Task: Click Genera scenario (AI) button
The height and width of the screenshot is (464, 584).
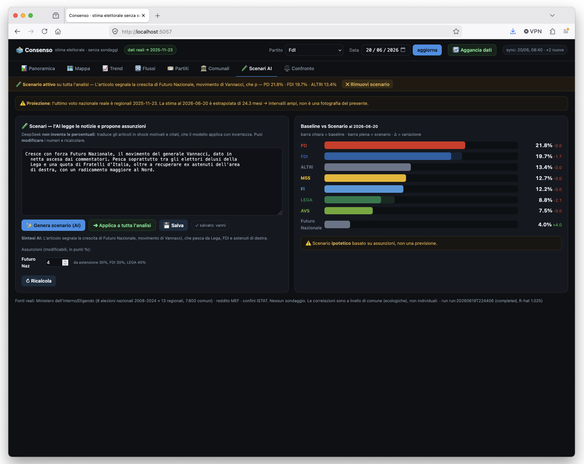Action: (x=53, y=225)
